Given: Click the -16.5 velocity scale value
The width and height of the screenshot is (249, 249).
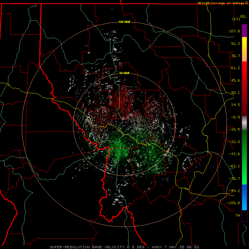Looking at the screenshot, I should click(x=234, y=129).
